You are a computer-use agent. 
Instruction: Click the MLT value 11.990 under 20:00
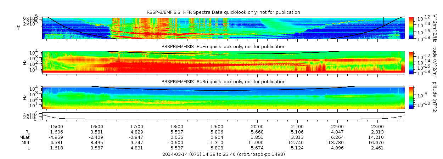point(257,142)
